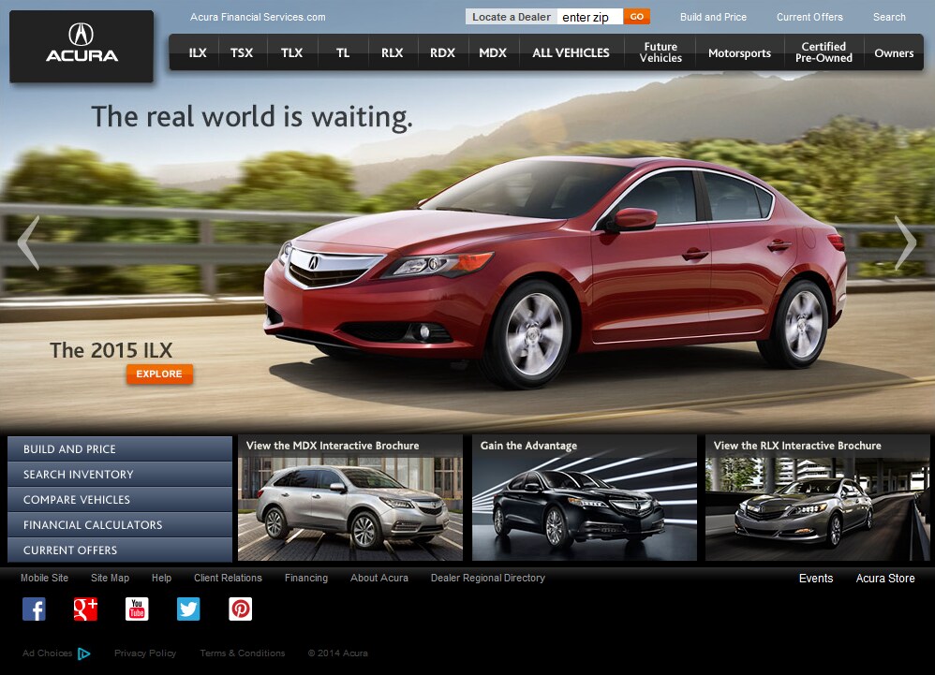The image size is (935, 675).
Task: Select RLX in the vehicle navigation
Action: click(393, 53)
